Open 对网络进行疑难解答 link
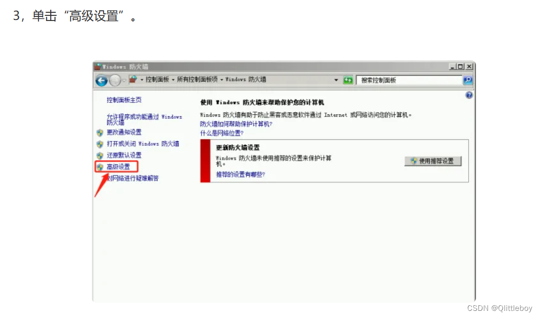This screenshot has width=540, height=317. pyautogui.click(x=133, y=178)
